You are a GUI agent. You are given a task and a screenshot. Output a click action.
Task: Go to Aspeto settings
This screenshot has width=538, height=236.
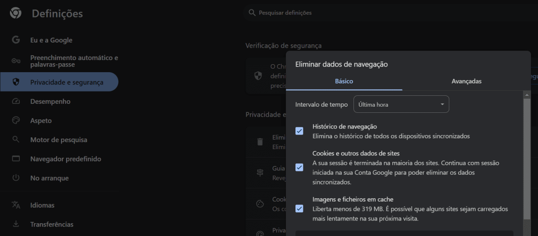pos(59,121)
